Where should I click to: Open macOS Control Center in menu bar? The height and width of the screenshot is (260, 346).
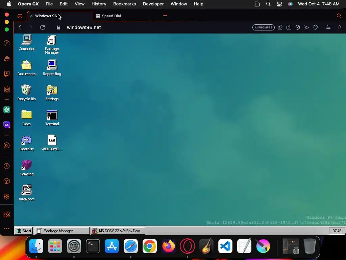[279, 4]
